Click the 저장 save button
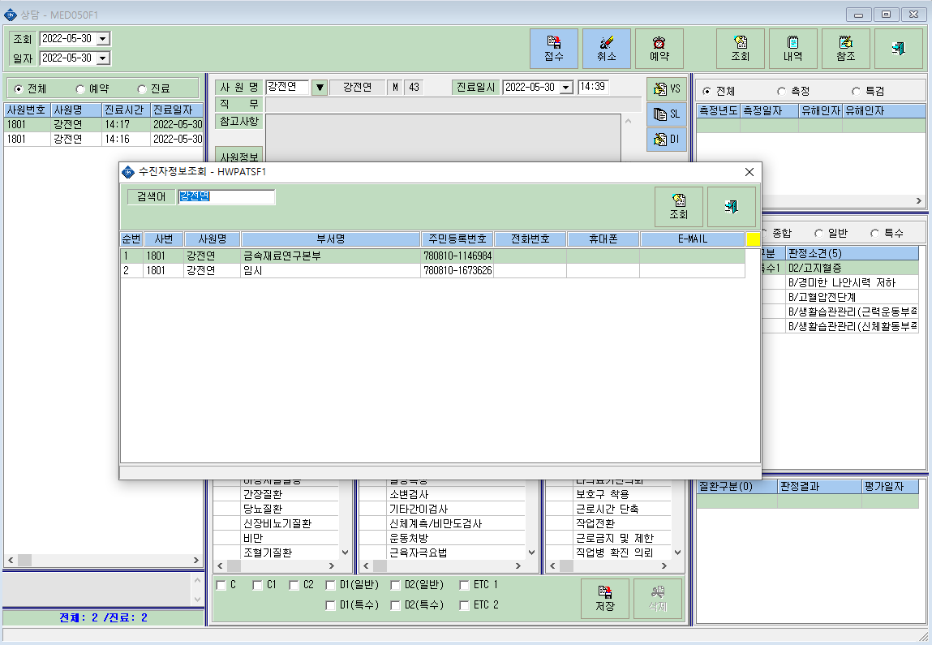This screenshot has width=932, height=645. click(x=605, y=599)
